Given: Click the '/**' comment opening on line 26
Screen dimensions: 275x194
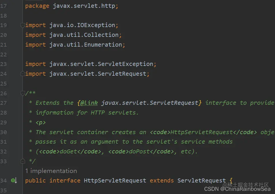Looking at the screenshot, I should pos(30,93).
